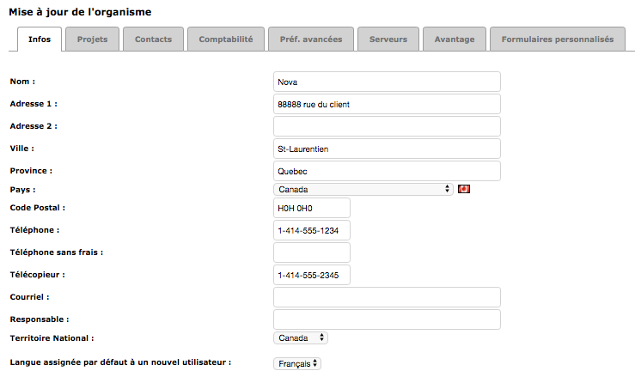Open the Contacts tab
Viewport: 635px width, 371px height.
[x=153, y=40]
